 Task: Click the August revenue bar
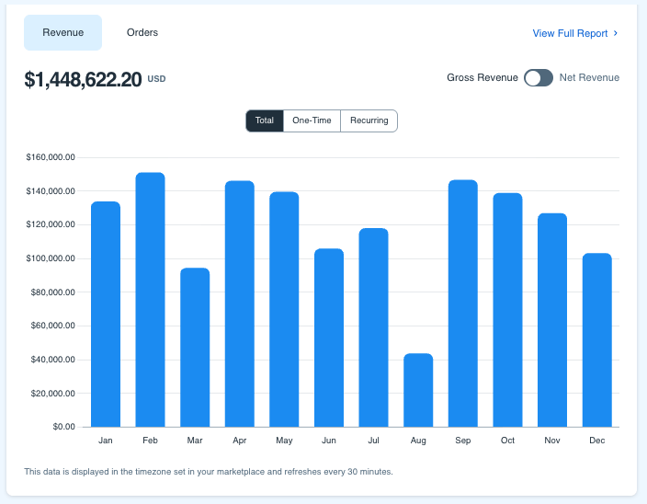coord(418,390)
